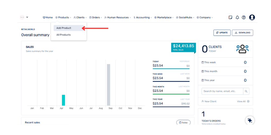
Task: Click the clients group icon
Action: (x=242, y=49)
